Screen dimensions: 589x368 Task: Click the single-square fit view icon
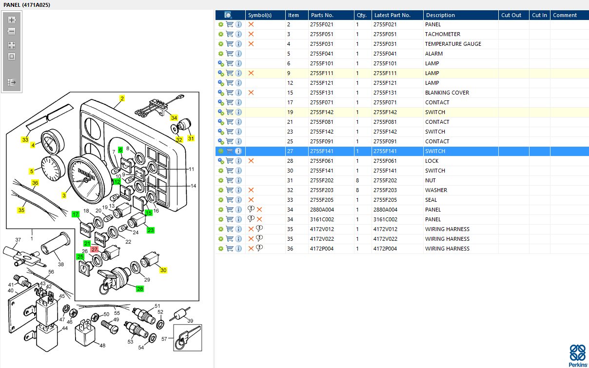click(12, 57)
